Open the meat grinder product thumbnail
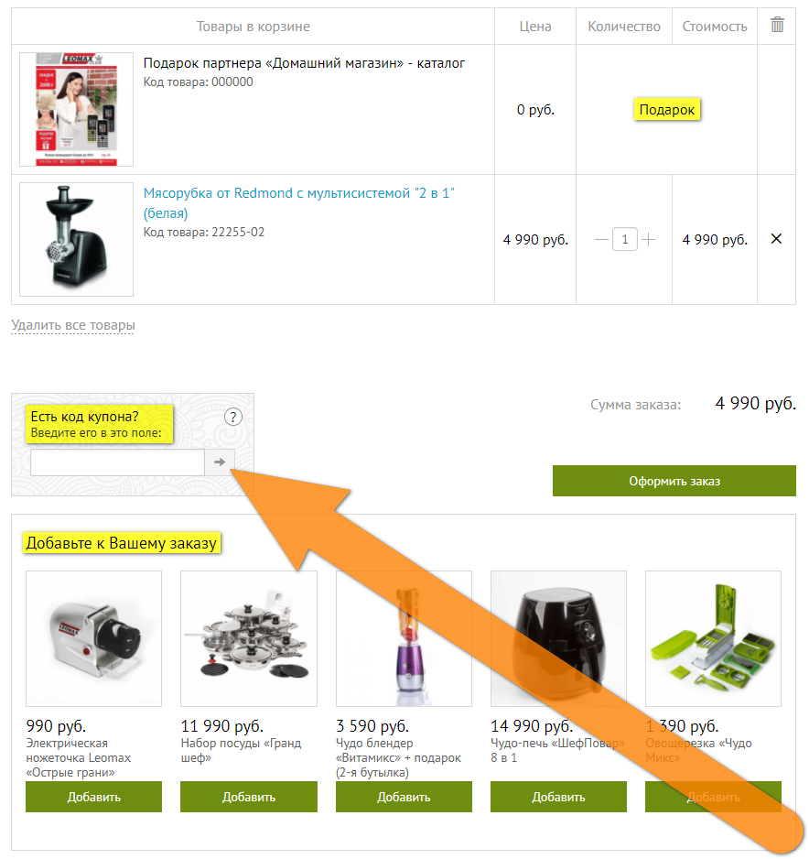This screenshot has width=809, height=859. (x=76, y=239)
